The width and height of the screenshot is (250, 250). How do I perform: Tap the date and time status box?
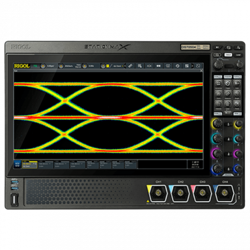click(x=195, y=164)
